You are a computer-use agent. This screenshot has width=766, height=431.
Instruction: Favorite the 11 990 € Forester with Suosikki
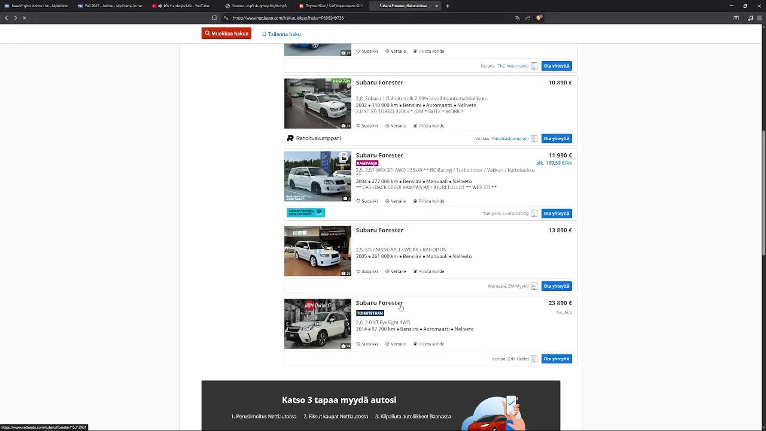(367, 201)
